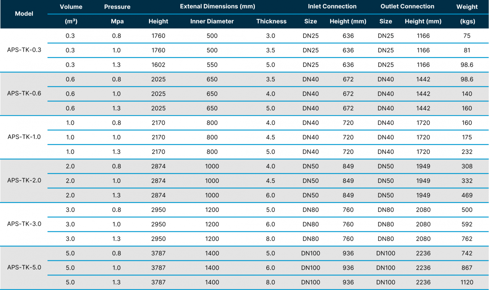Click the 469 weight value cell

pos(467,195)
